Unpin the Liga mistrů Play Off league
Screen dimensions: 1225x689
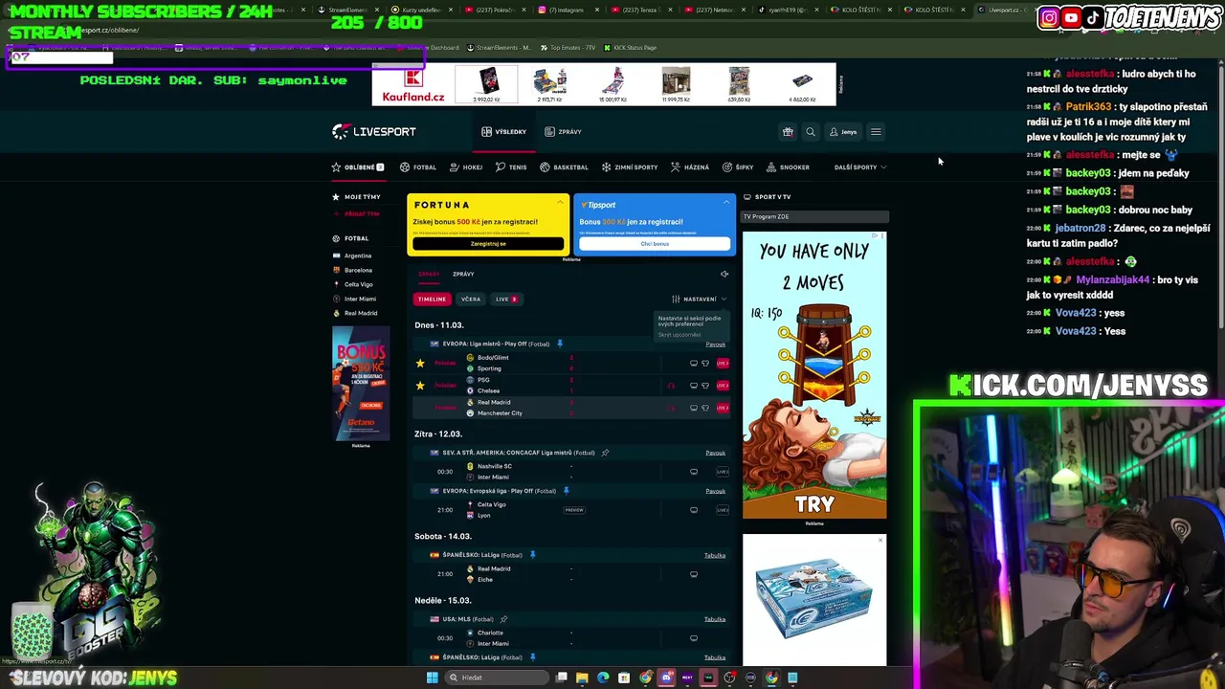560,344
